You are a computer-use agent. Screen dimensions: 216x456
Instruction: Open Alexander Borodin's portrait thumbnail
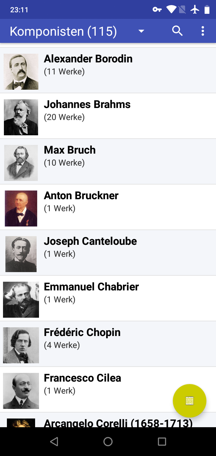point(21,72)
